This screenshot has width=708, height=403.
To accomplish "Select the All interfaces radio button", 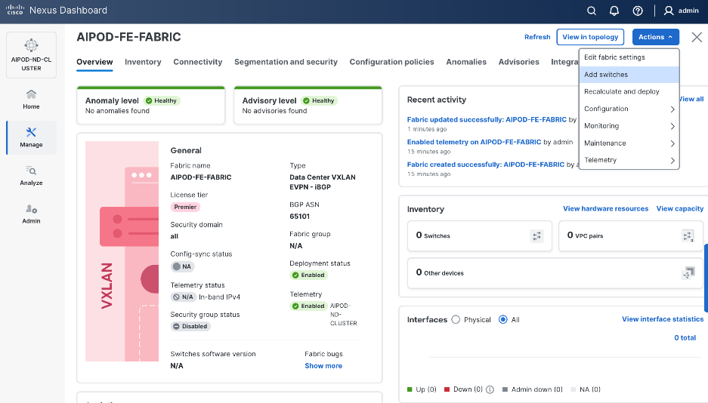I will [502, 319].
